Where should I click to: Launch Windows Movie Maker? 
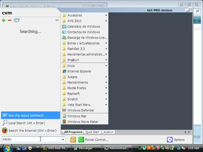tap(84, 122)
